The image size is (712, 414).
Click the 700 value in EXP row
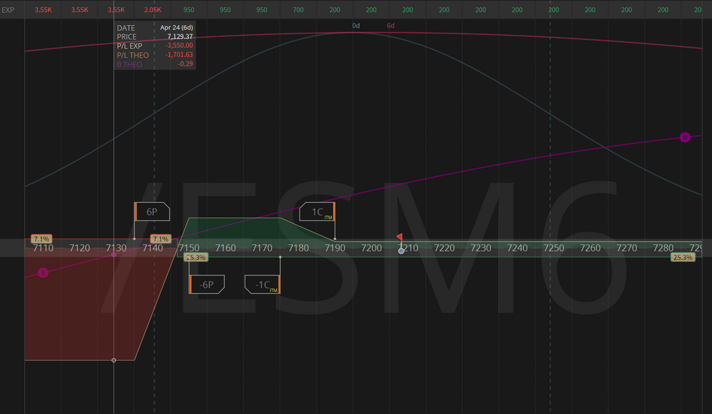click(x=298, y=10)
